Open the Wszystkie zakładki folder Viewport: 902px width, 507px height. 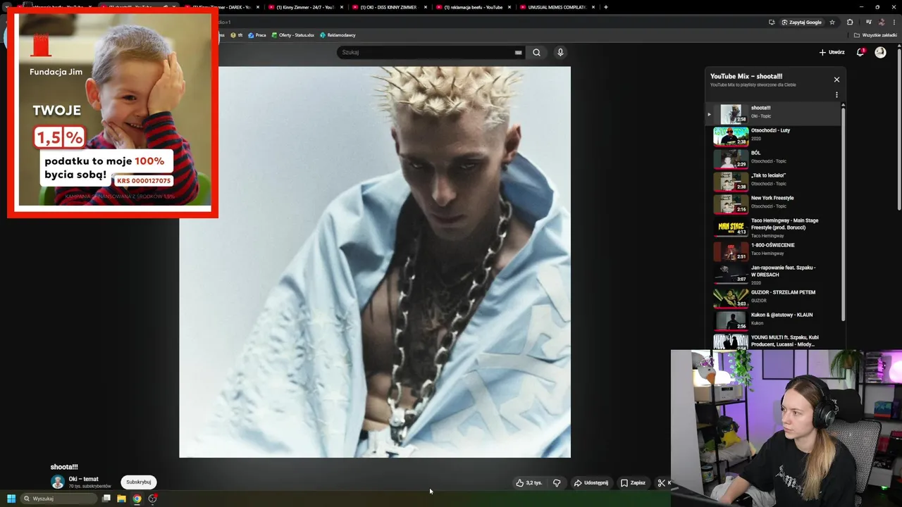876,35
